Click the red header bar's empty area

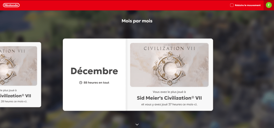click(122, 5)
